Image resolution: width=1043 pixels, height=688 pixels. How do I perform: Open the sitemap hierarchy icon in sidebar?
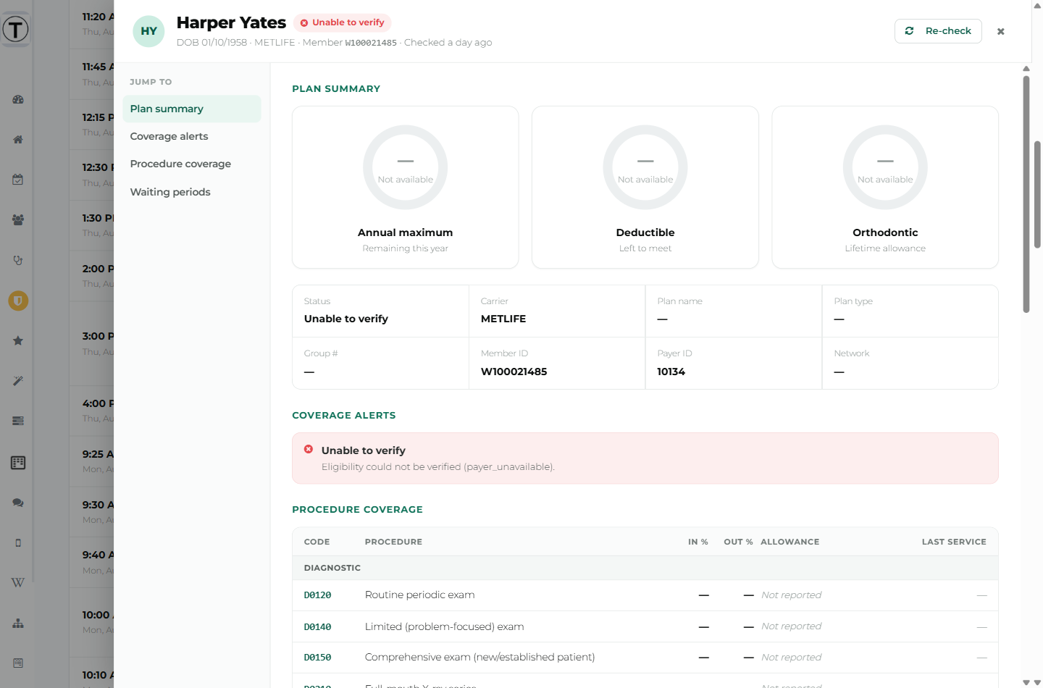coord(18,623)
